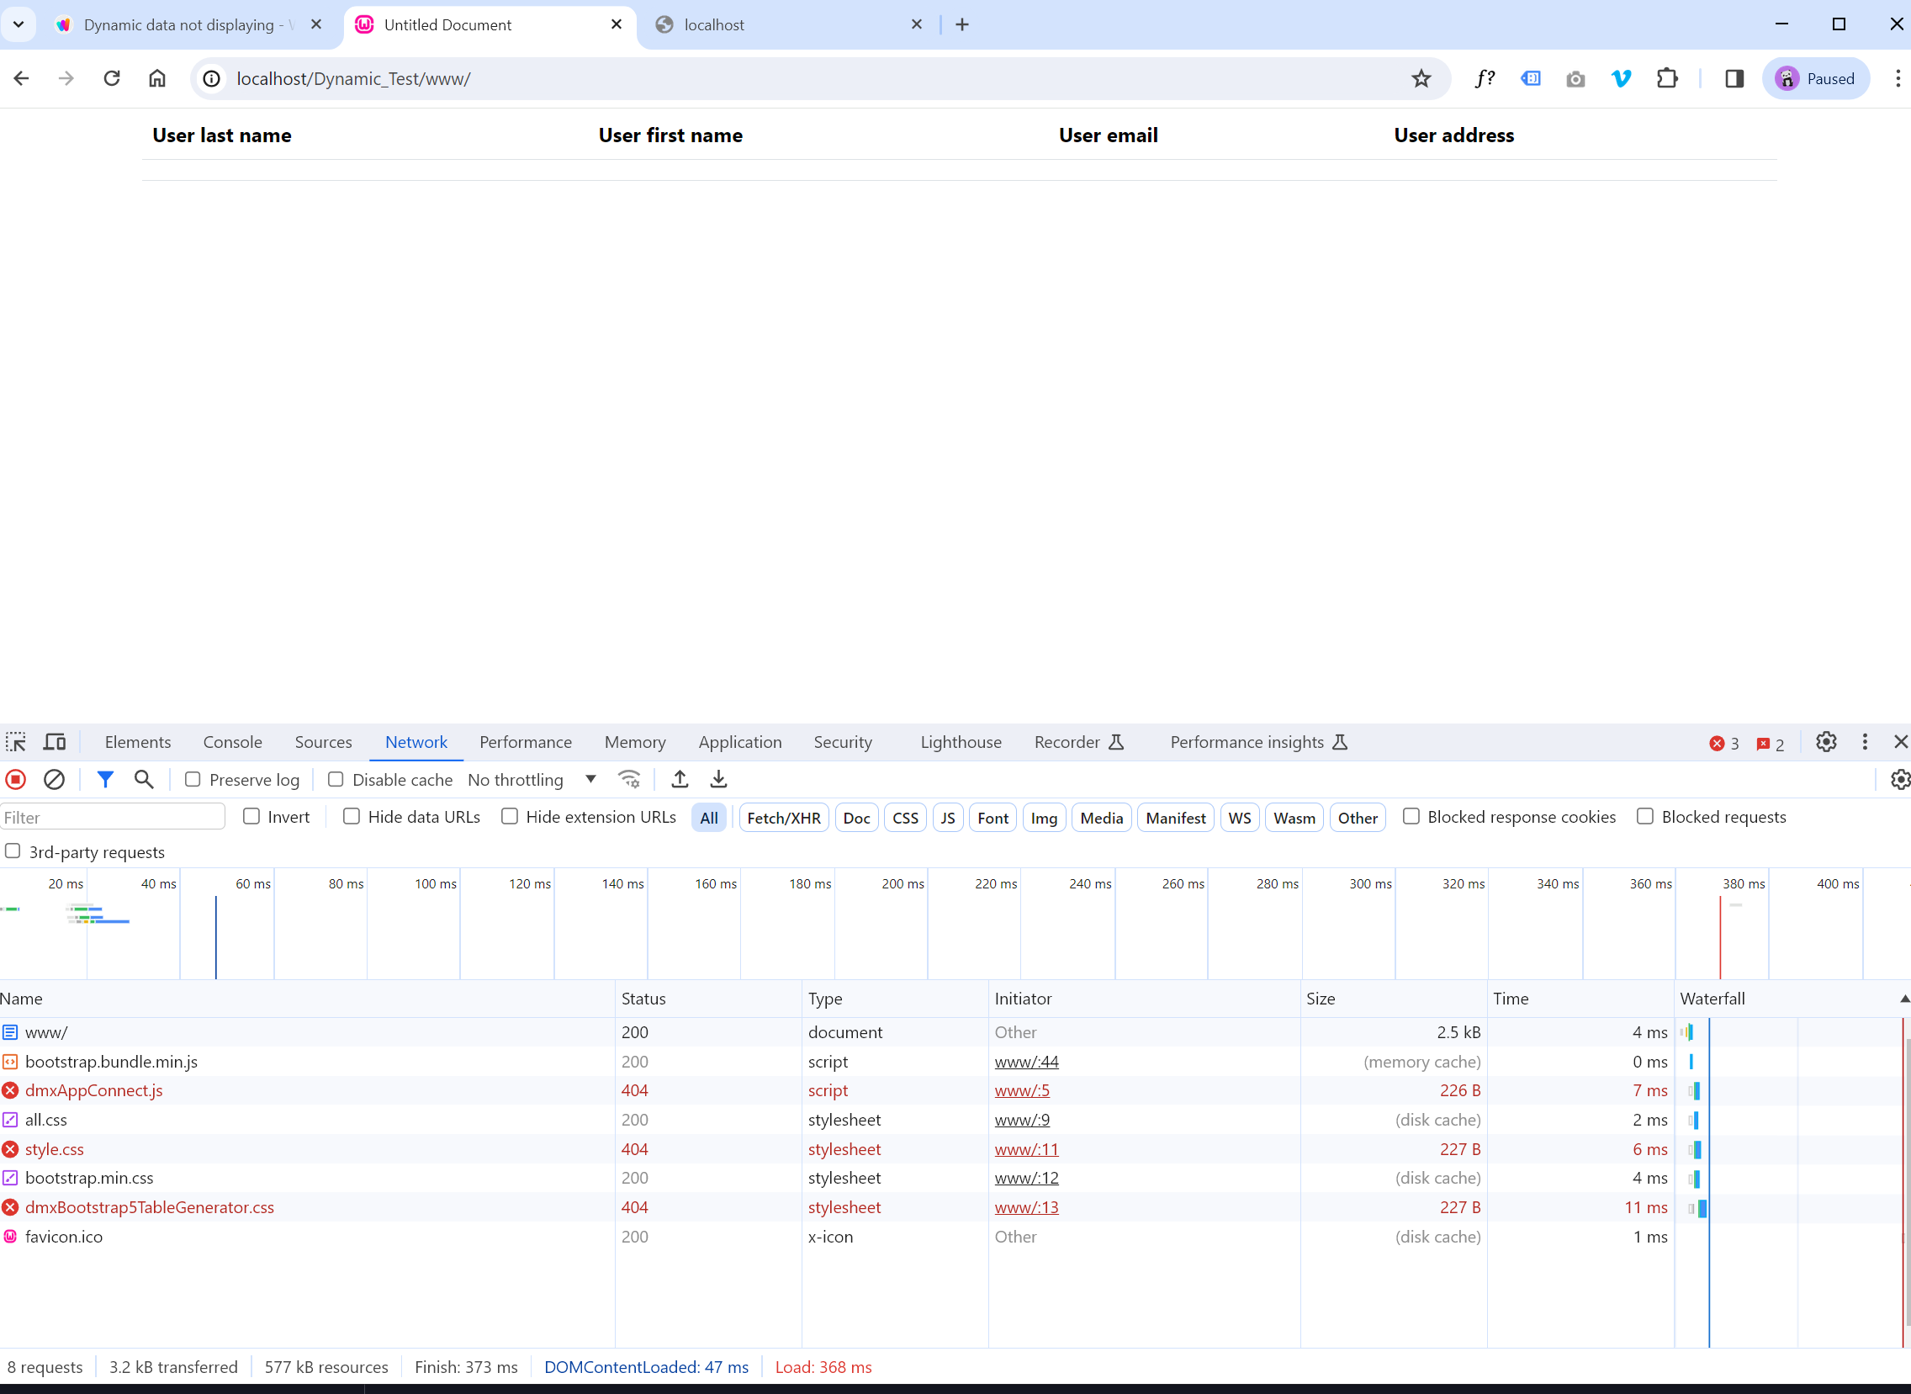Open the www/:44 initiator link
1911x1394 pixels.
click(x=1026, y=1062)
